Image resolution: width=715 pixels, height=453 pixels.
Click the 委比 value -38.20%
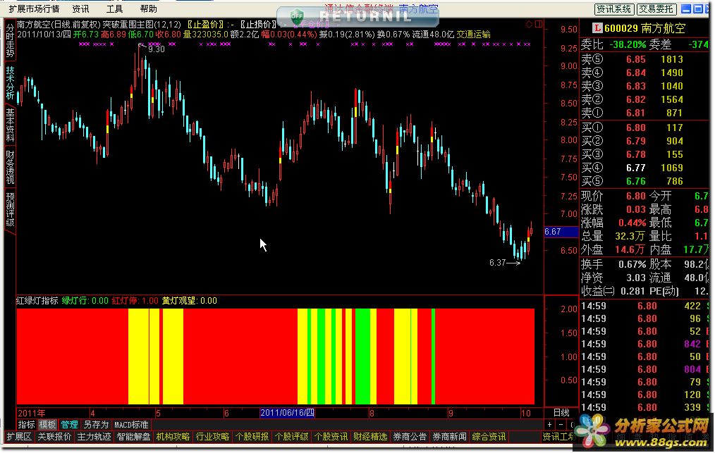[x=628, y=44]
